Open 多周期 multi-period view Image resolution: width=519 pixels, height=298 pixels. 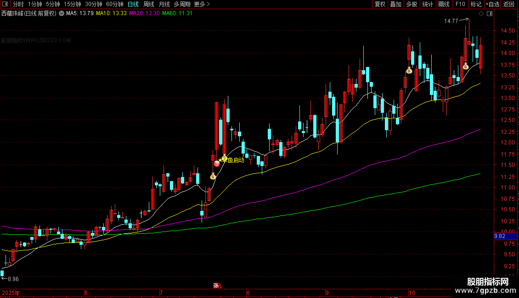pyautogui.click(x=182, y=4)
